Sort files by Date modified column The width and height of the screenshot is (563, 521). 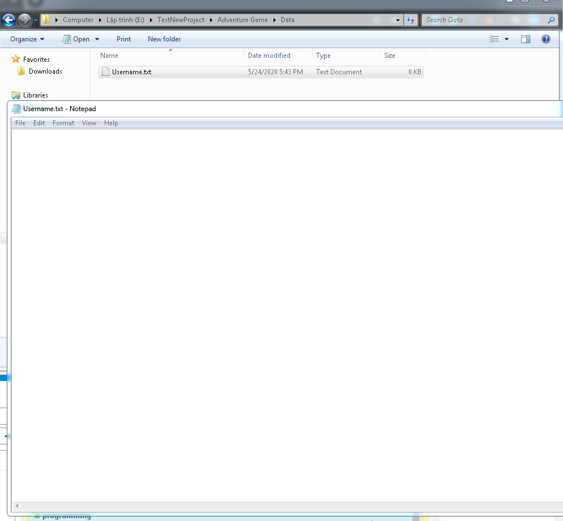269,56
